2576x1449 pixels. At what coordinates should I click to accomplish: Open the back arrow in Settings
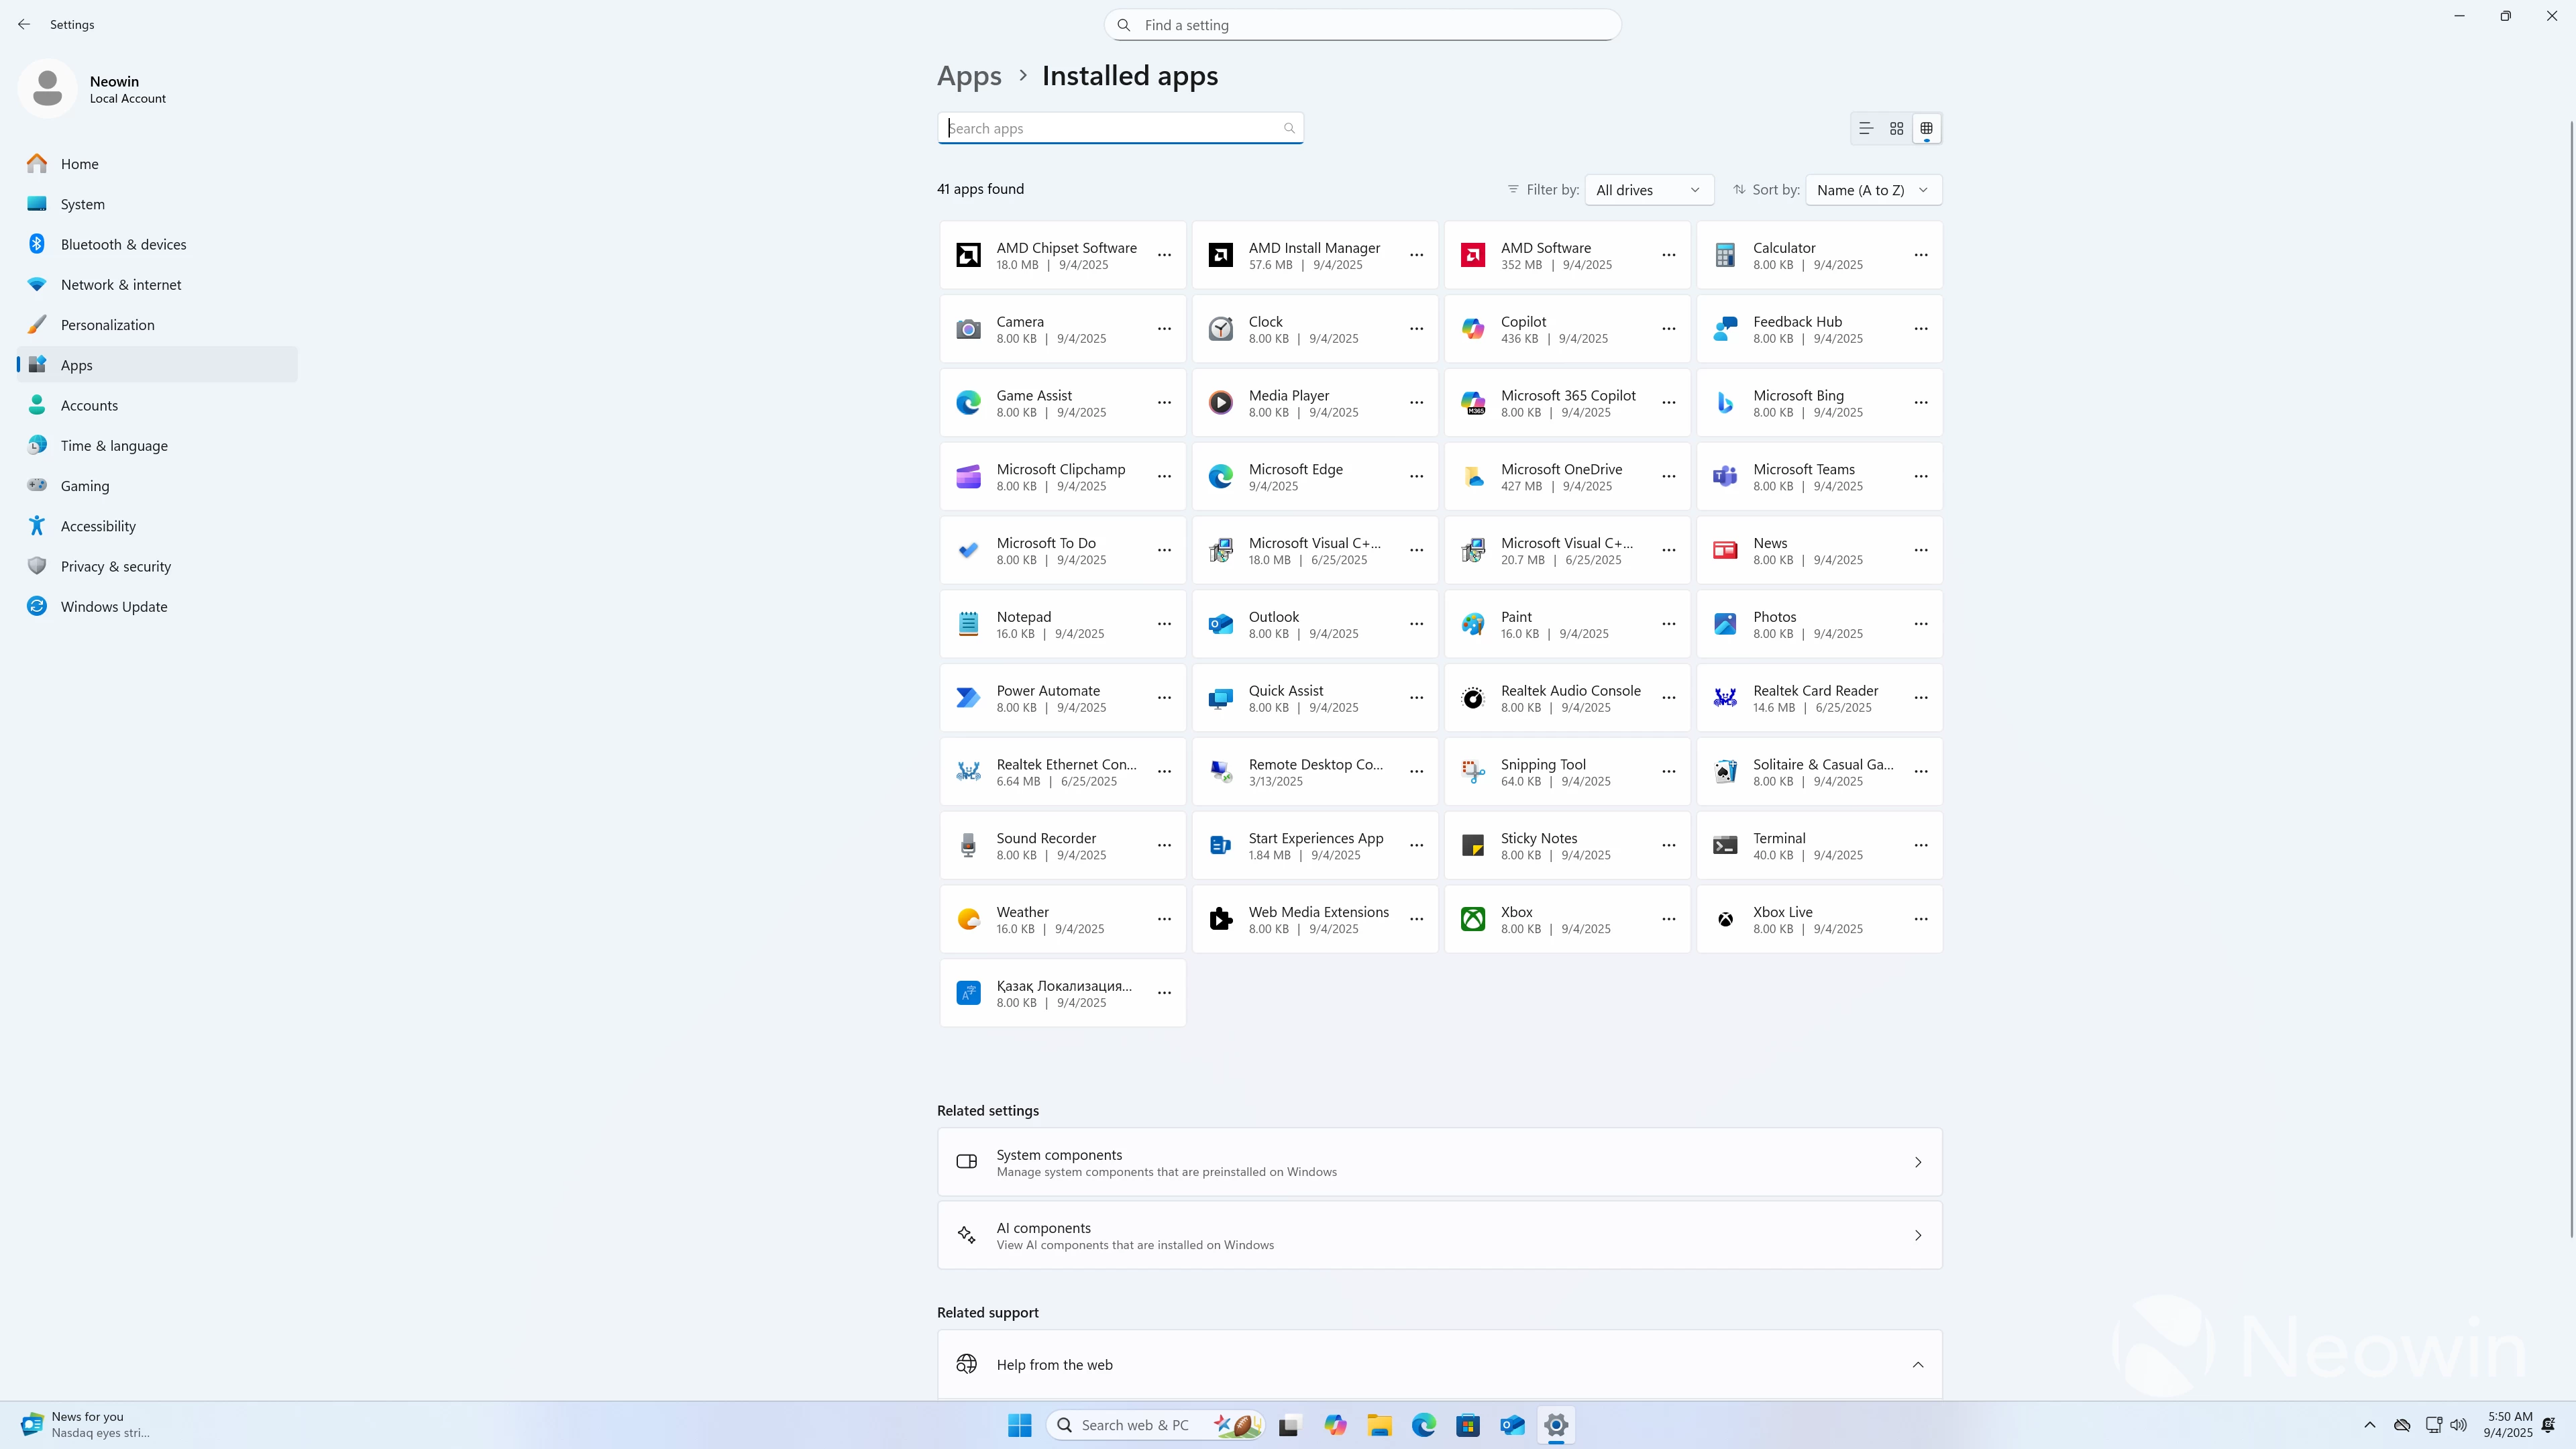[x=24, y=24]
